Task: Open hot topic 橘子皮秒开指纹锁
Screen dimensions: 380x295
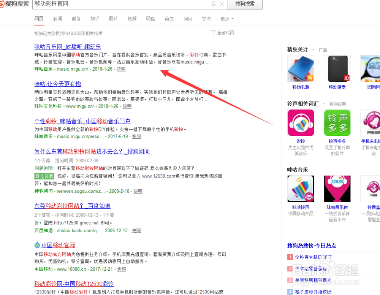Action: (x=313, y=292)
